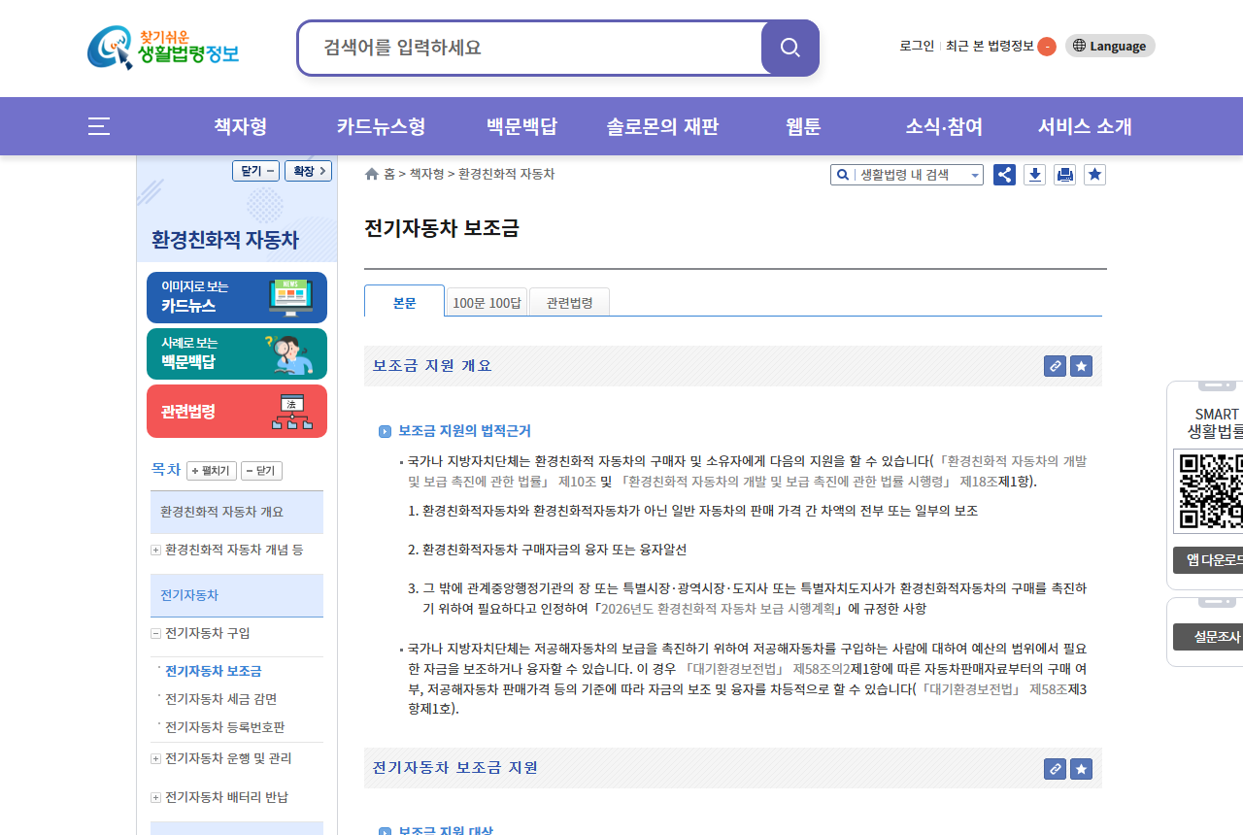The width and height of the screenshot is (1243, 835).
Task: Click the site logo 생활법령정보
Action: [x=163, y=48]
